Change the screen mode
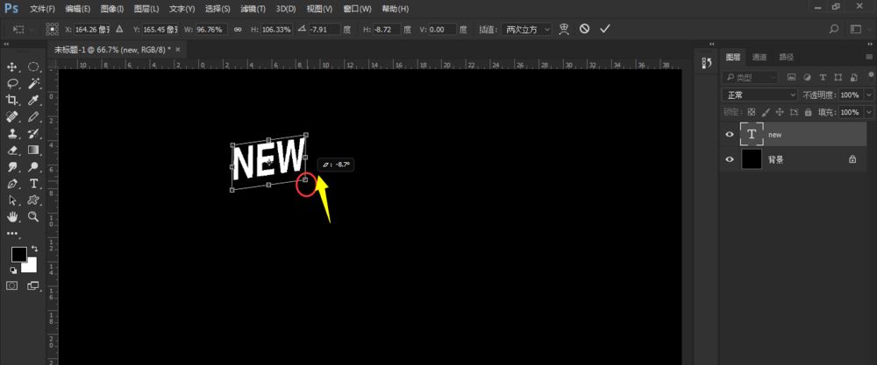This screenshot has height=365, width=877. pos(33,285)
